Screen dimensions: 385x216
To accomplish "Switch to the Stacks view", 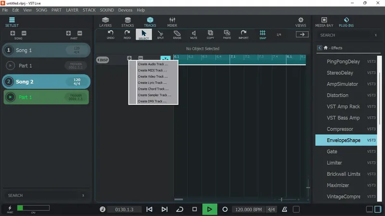I will point(128,22).
